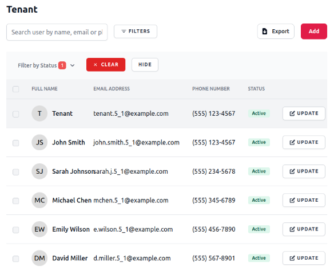Focus the search user input field
Viewport: 330px width, 270px height.
coord(57,32)
